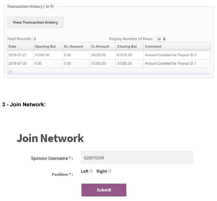This screenshot has height=201, width=217.
Task: Click the Comment column header
Action: (177, 46)
